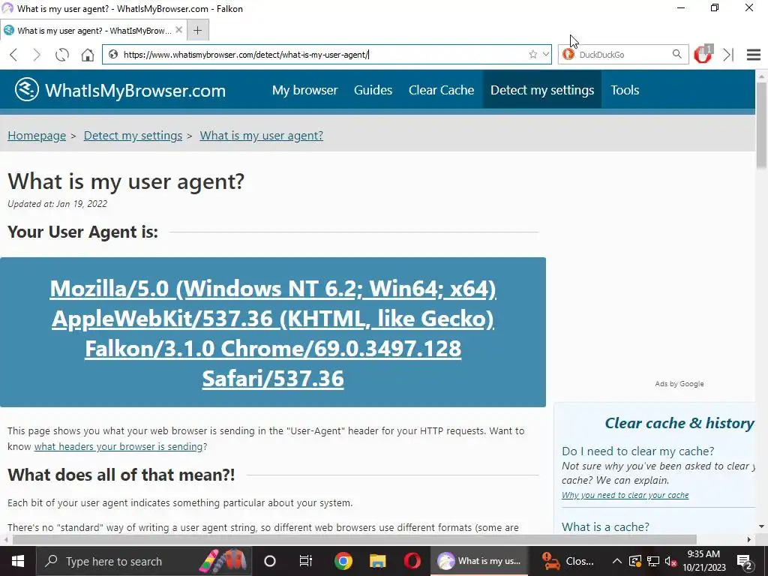Click 'Do I need to clear my cache?' heading
The width and height of the screenshot is (768, 576).
(x=637, y=451)
